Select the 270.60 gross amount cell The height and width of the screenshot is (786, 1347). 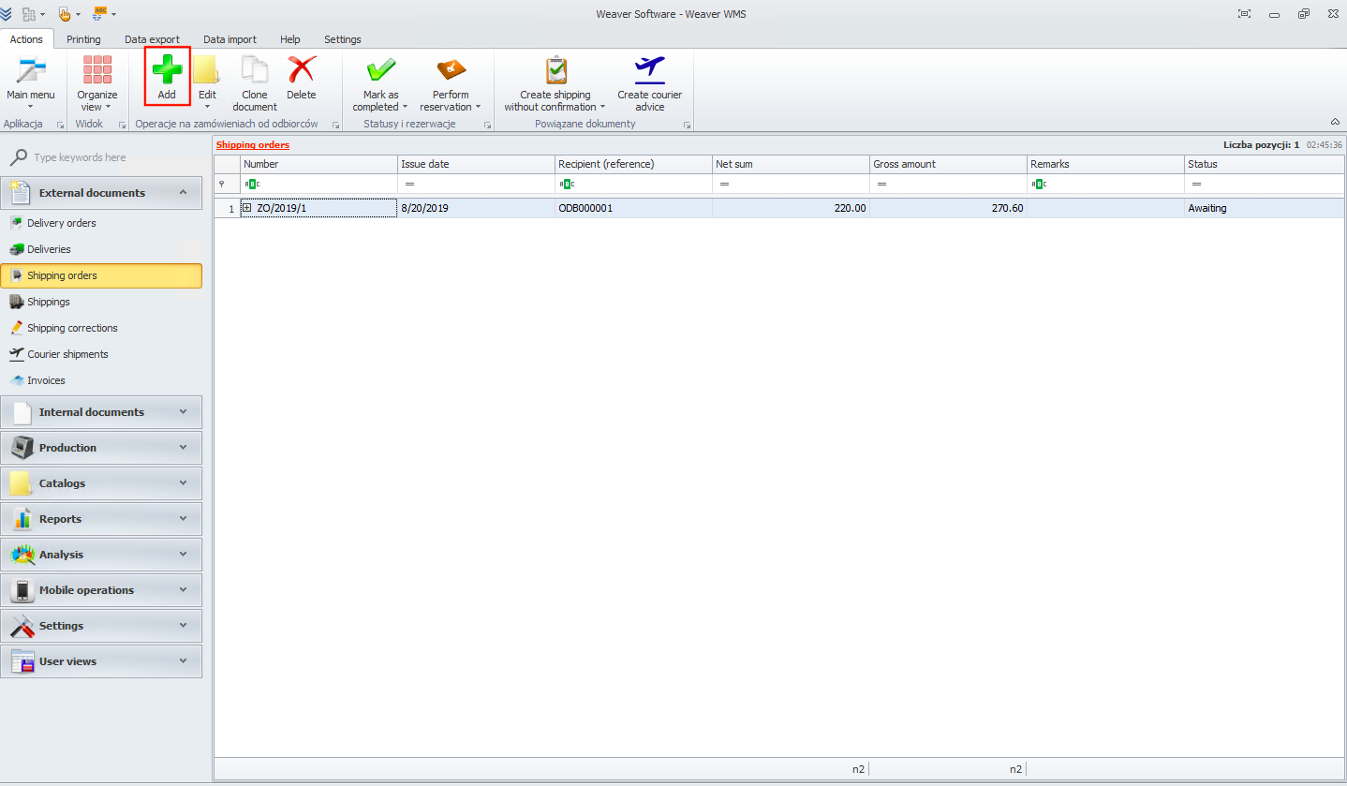pyautogui.click(x=948, y=208)
